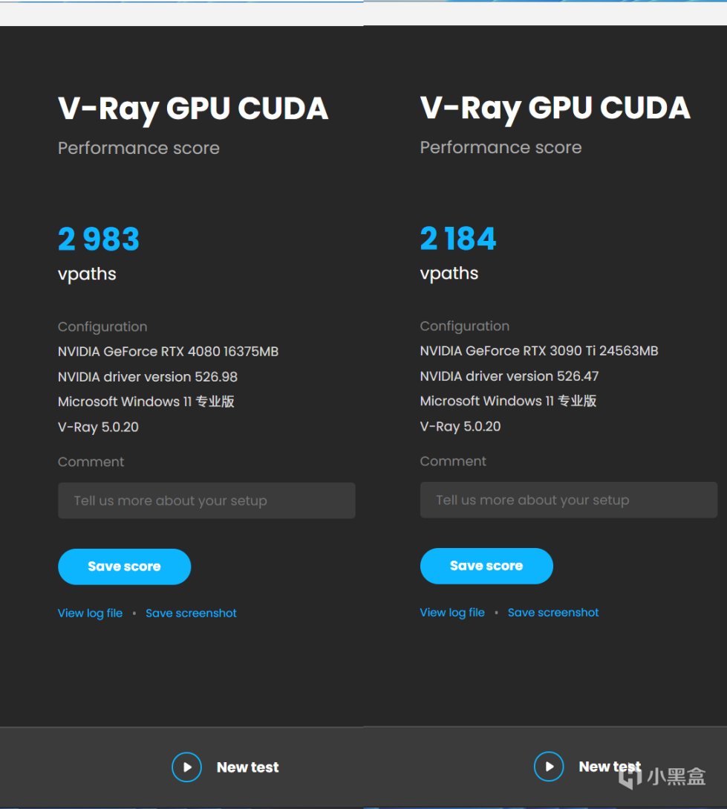Screen dimensions: 727x809
Task: Click the NVIDIA driver version 526.47 text
Action: [x=509, y=376]
